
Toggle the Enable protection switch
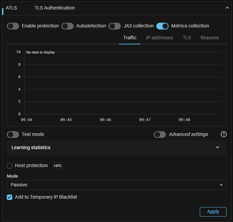(13, 26)
